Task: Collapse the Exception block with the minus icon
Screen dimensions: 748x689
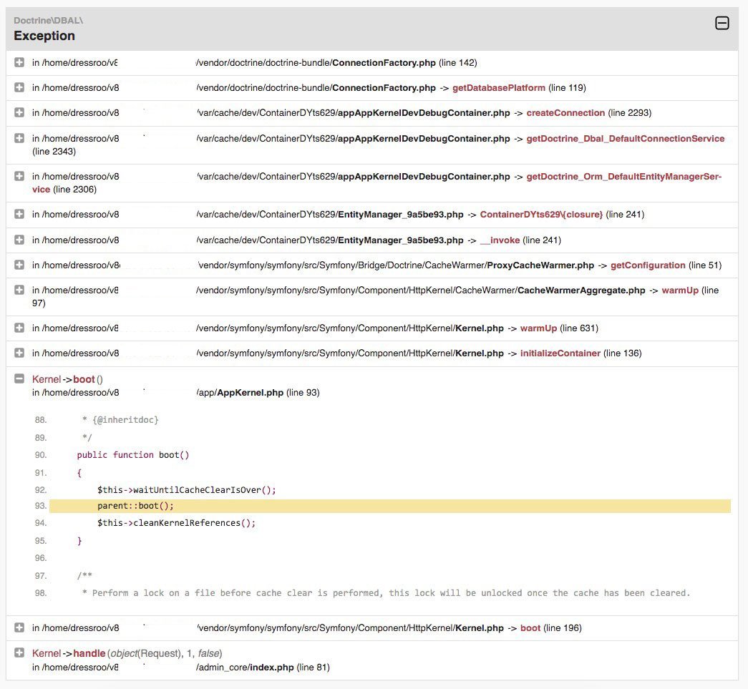Action: [x=722, y=23]
